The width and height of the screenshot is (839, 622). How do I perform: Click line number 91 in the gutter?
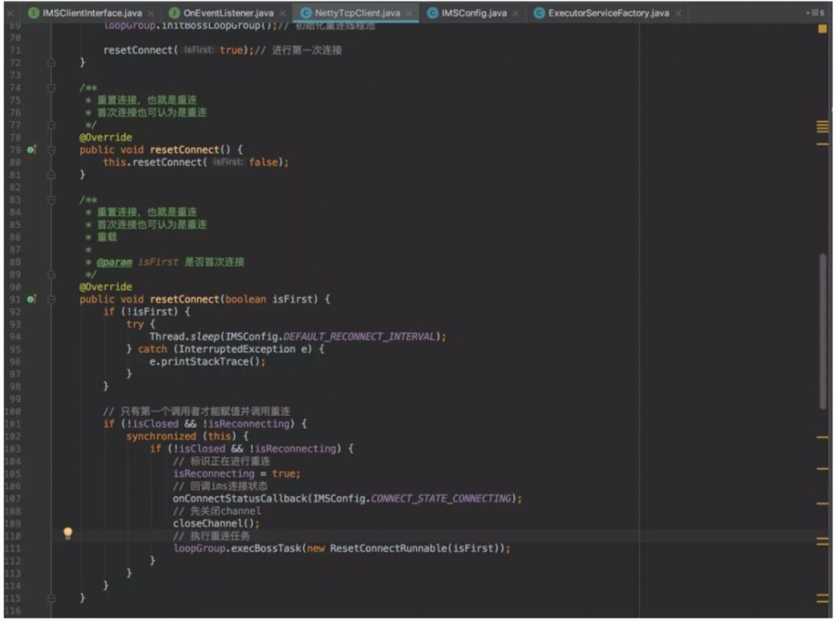coord(15,299)
